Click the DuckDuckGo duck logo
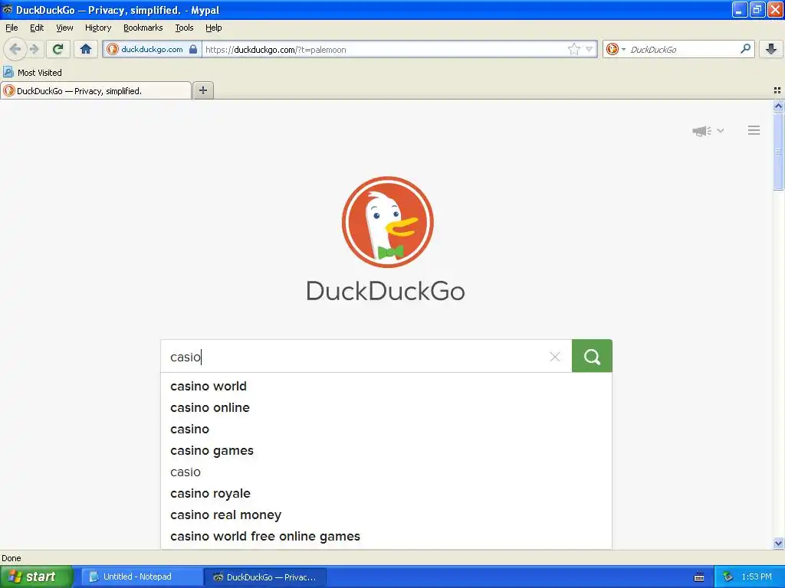This screenshot has width=785, height=588. [x=387, y=222]
